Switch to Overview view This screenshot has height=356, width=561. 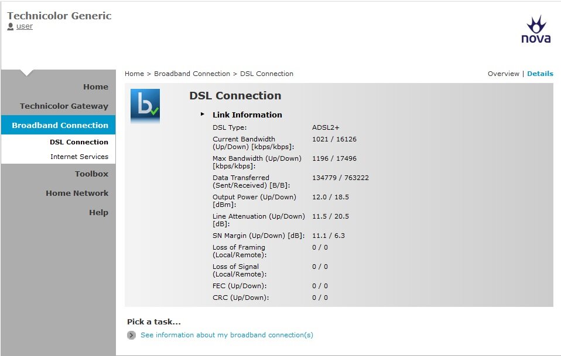(x=504, y=74)
